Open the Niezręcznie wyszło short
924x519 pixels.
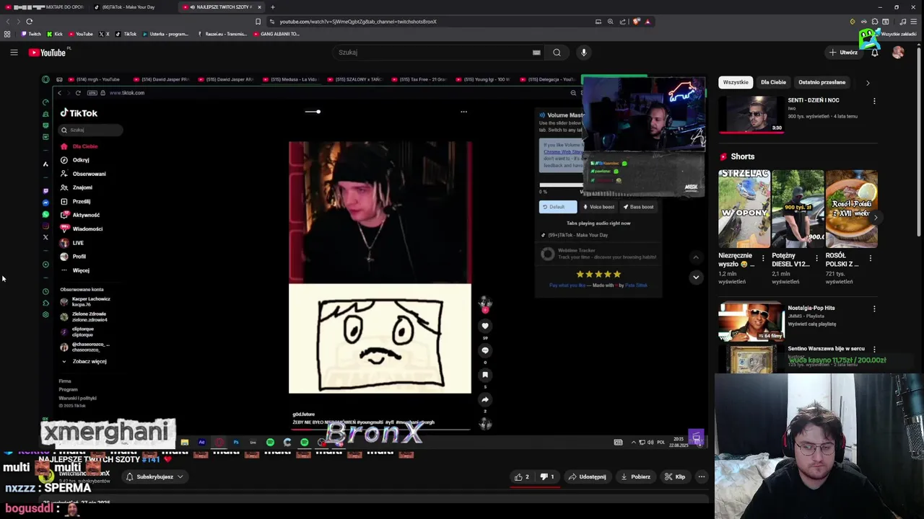(744, 209)
